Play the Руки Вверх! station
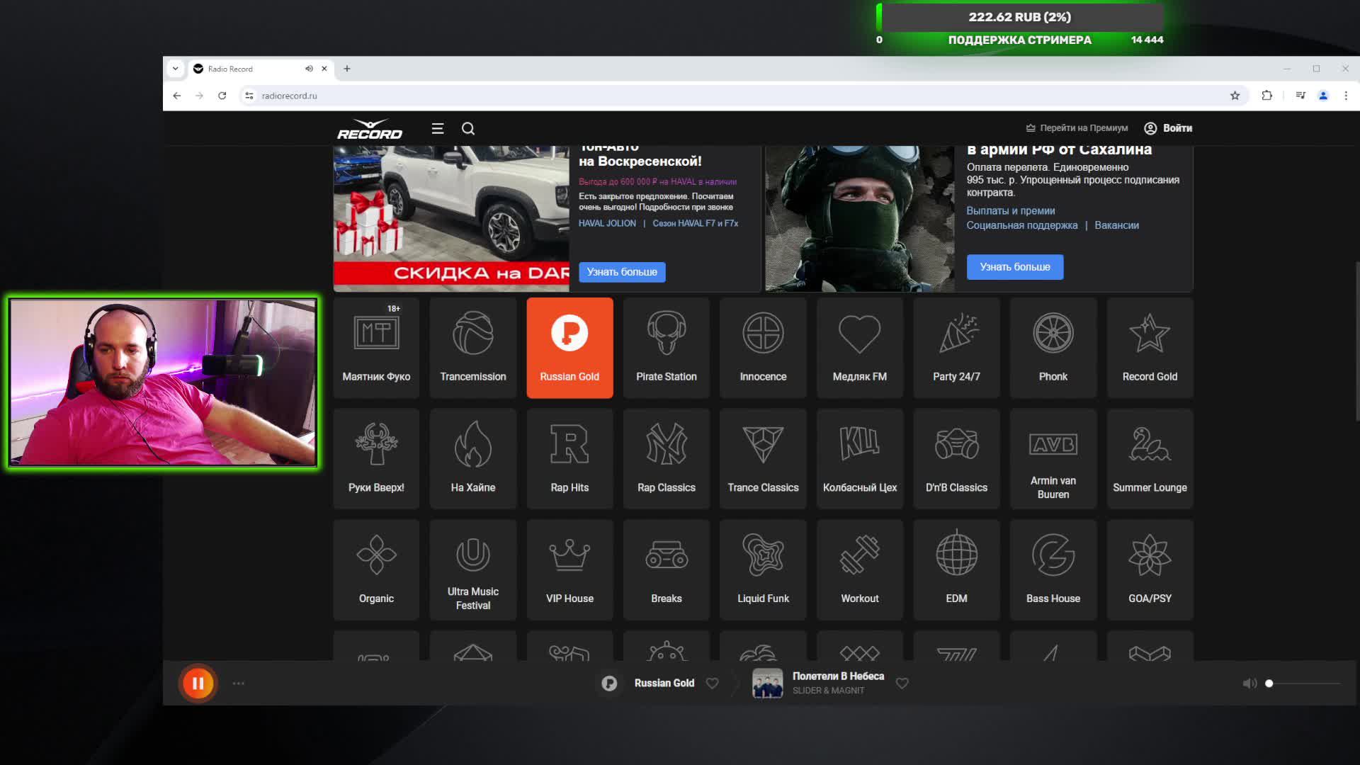The width and height of the screenshot is (1360, 765). click(x=376, y=458)
